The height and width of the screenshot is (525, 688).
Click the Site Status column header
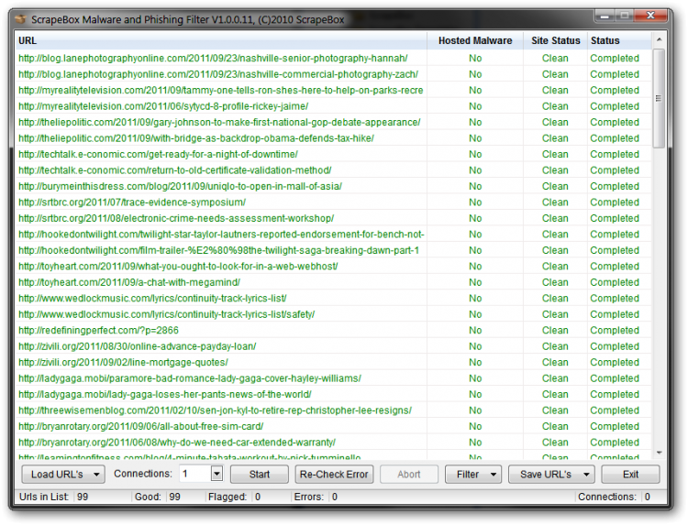pyautogui.click(x=555, y=40)
